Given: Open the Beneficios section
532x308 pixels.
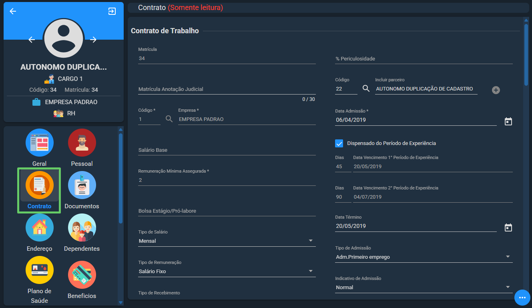Looking at the screenshot, I should 82,280.
